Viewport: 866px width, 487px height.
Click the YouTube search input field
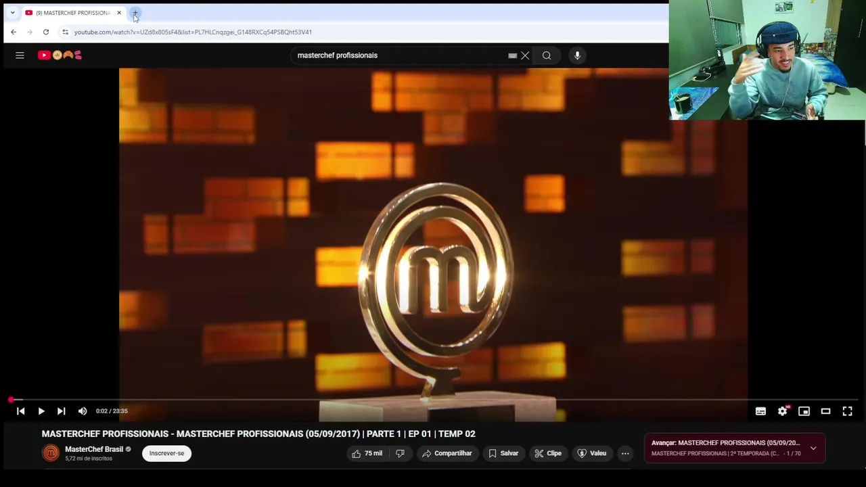click(401, 55)
